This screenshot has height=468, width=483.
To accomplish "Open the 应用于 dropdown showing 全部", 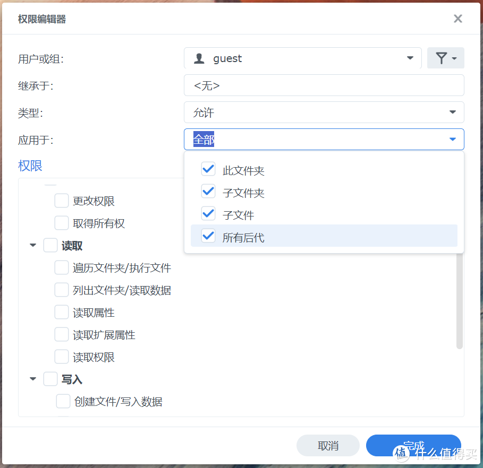I will coord(452,139).
